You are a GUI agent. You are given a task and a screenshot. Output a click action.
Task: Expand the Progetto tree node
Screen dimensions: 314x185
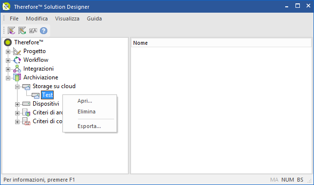coord(8,52)
